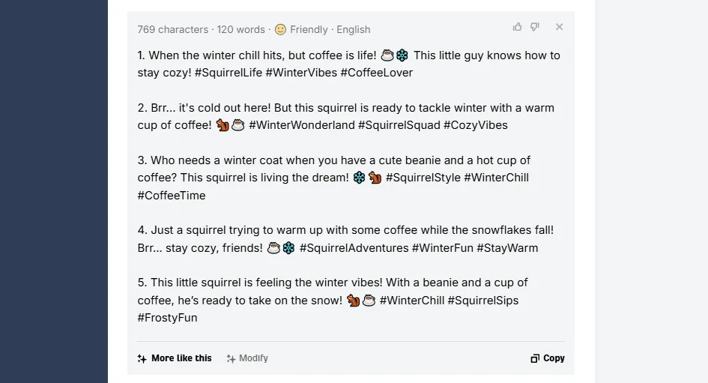708x383 pixels.
Task: Click the #CoffeeTime hashtag
Action: (x=172, y=196)
